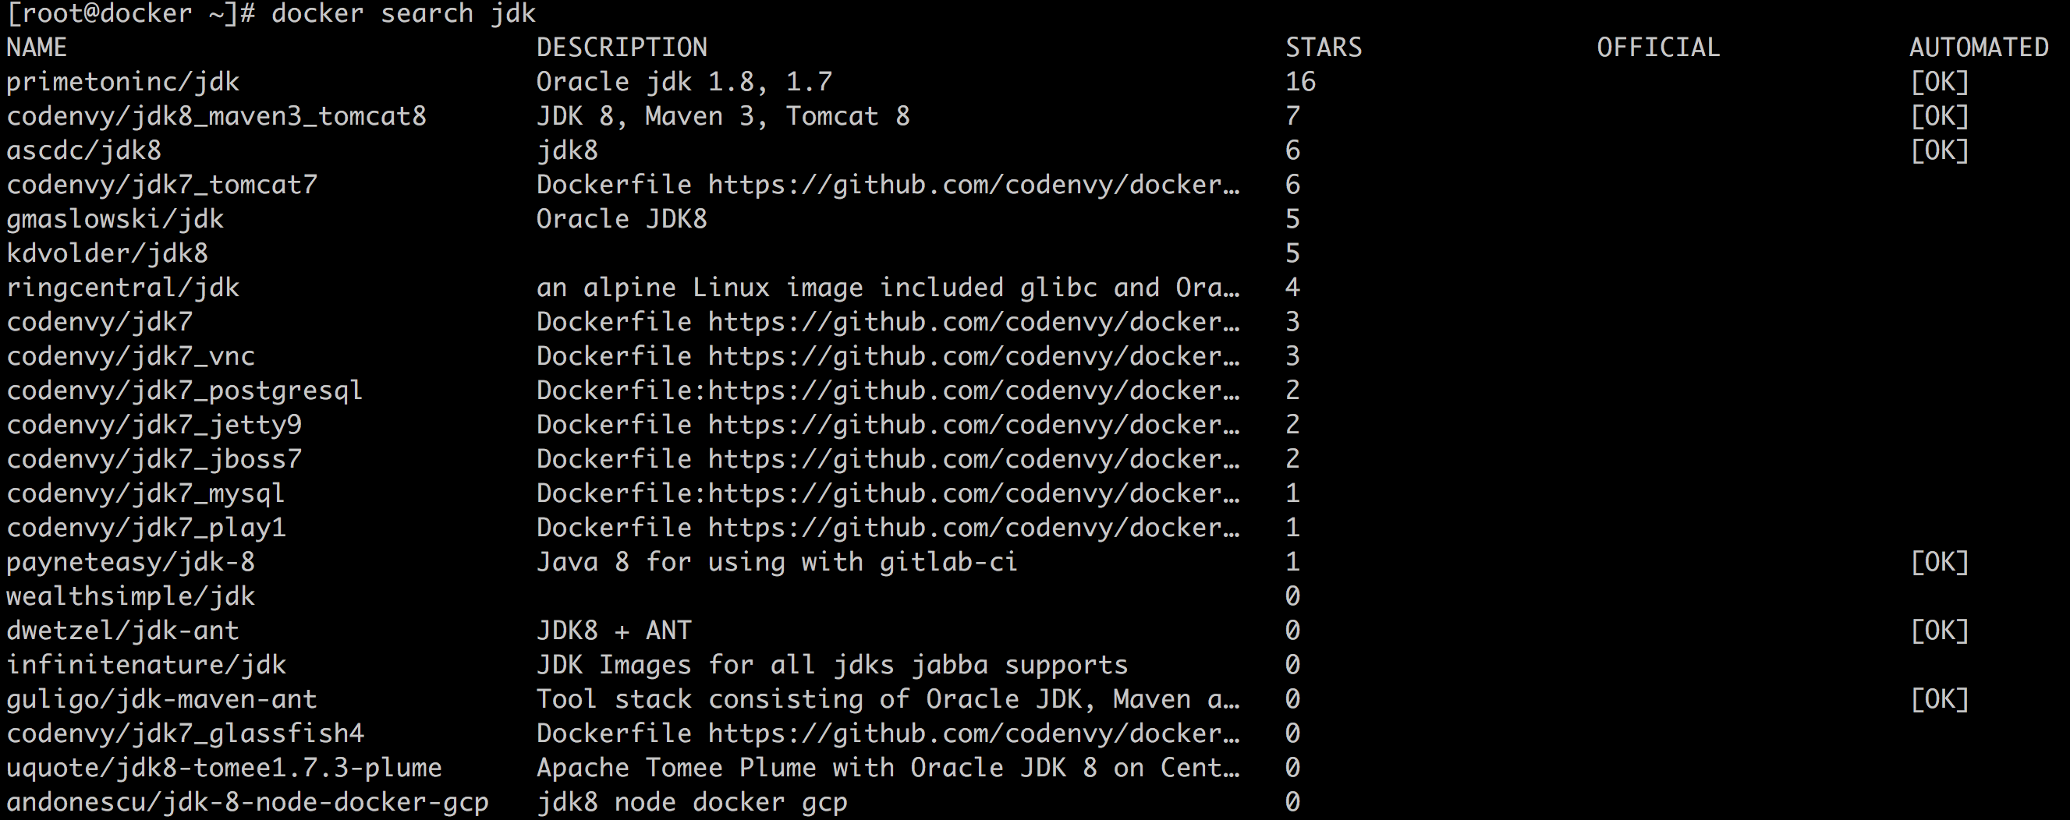Click the [OK] marker for payneteasy/jdk-8
Screen dimensions: 2070x820
[x=1939, y=562]
